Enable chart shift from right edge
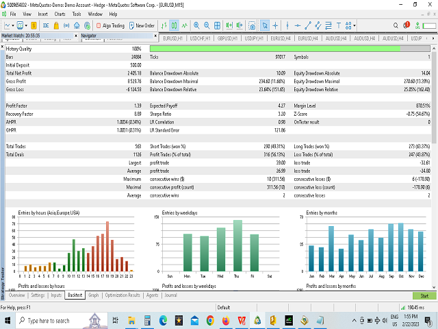 (x=240, y=26)
